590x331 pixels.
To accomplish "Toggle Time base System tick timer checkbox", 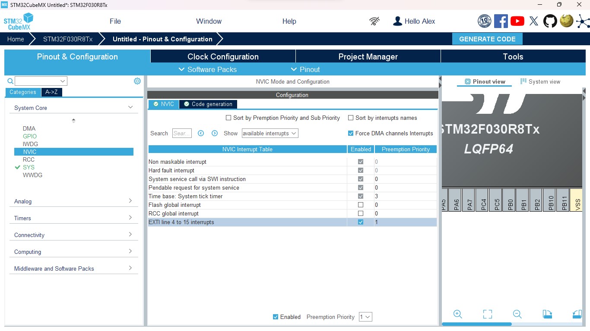I will point(361,196).
